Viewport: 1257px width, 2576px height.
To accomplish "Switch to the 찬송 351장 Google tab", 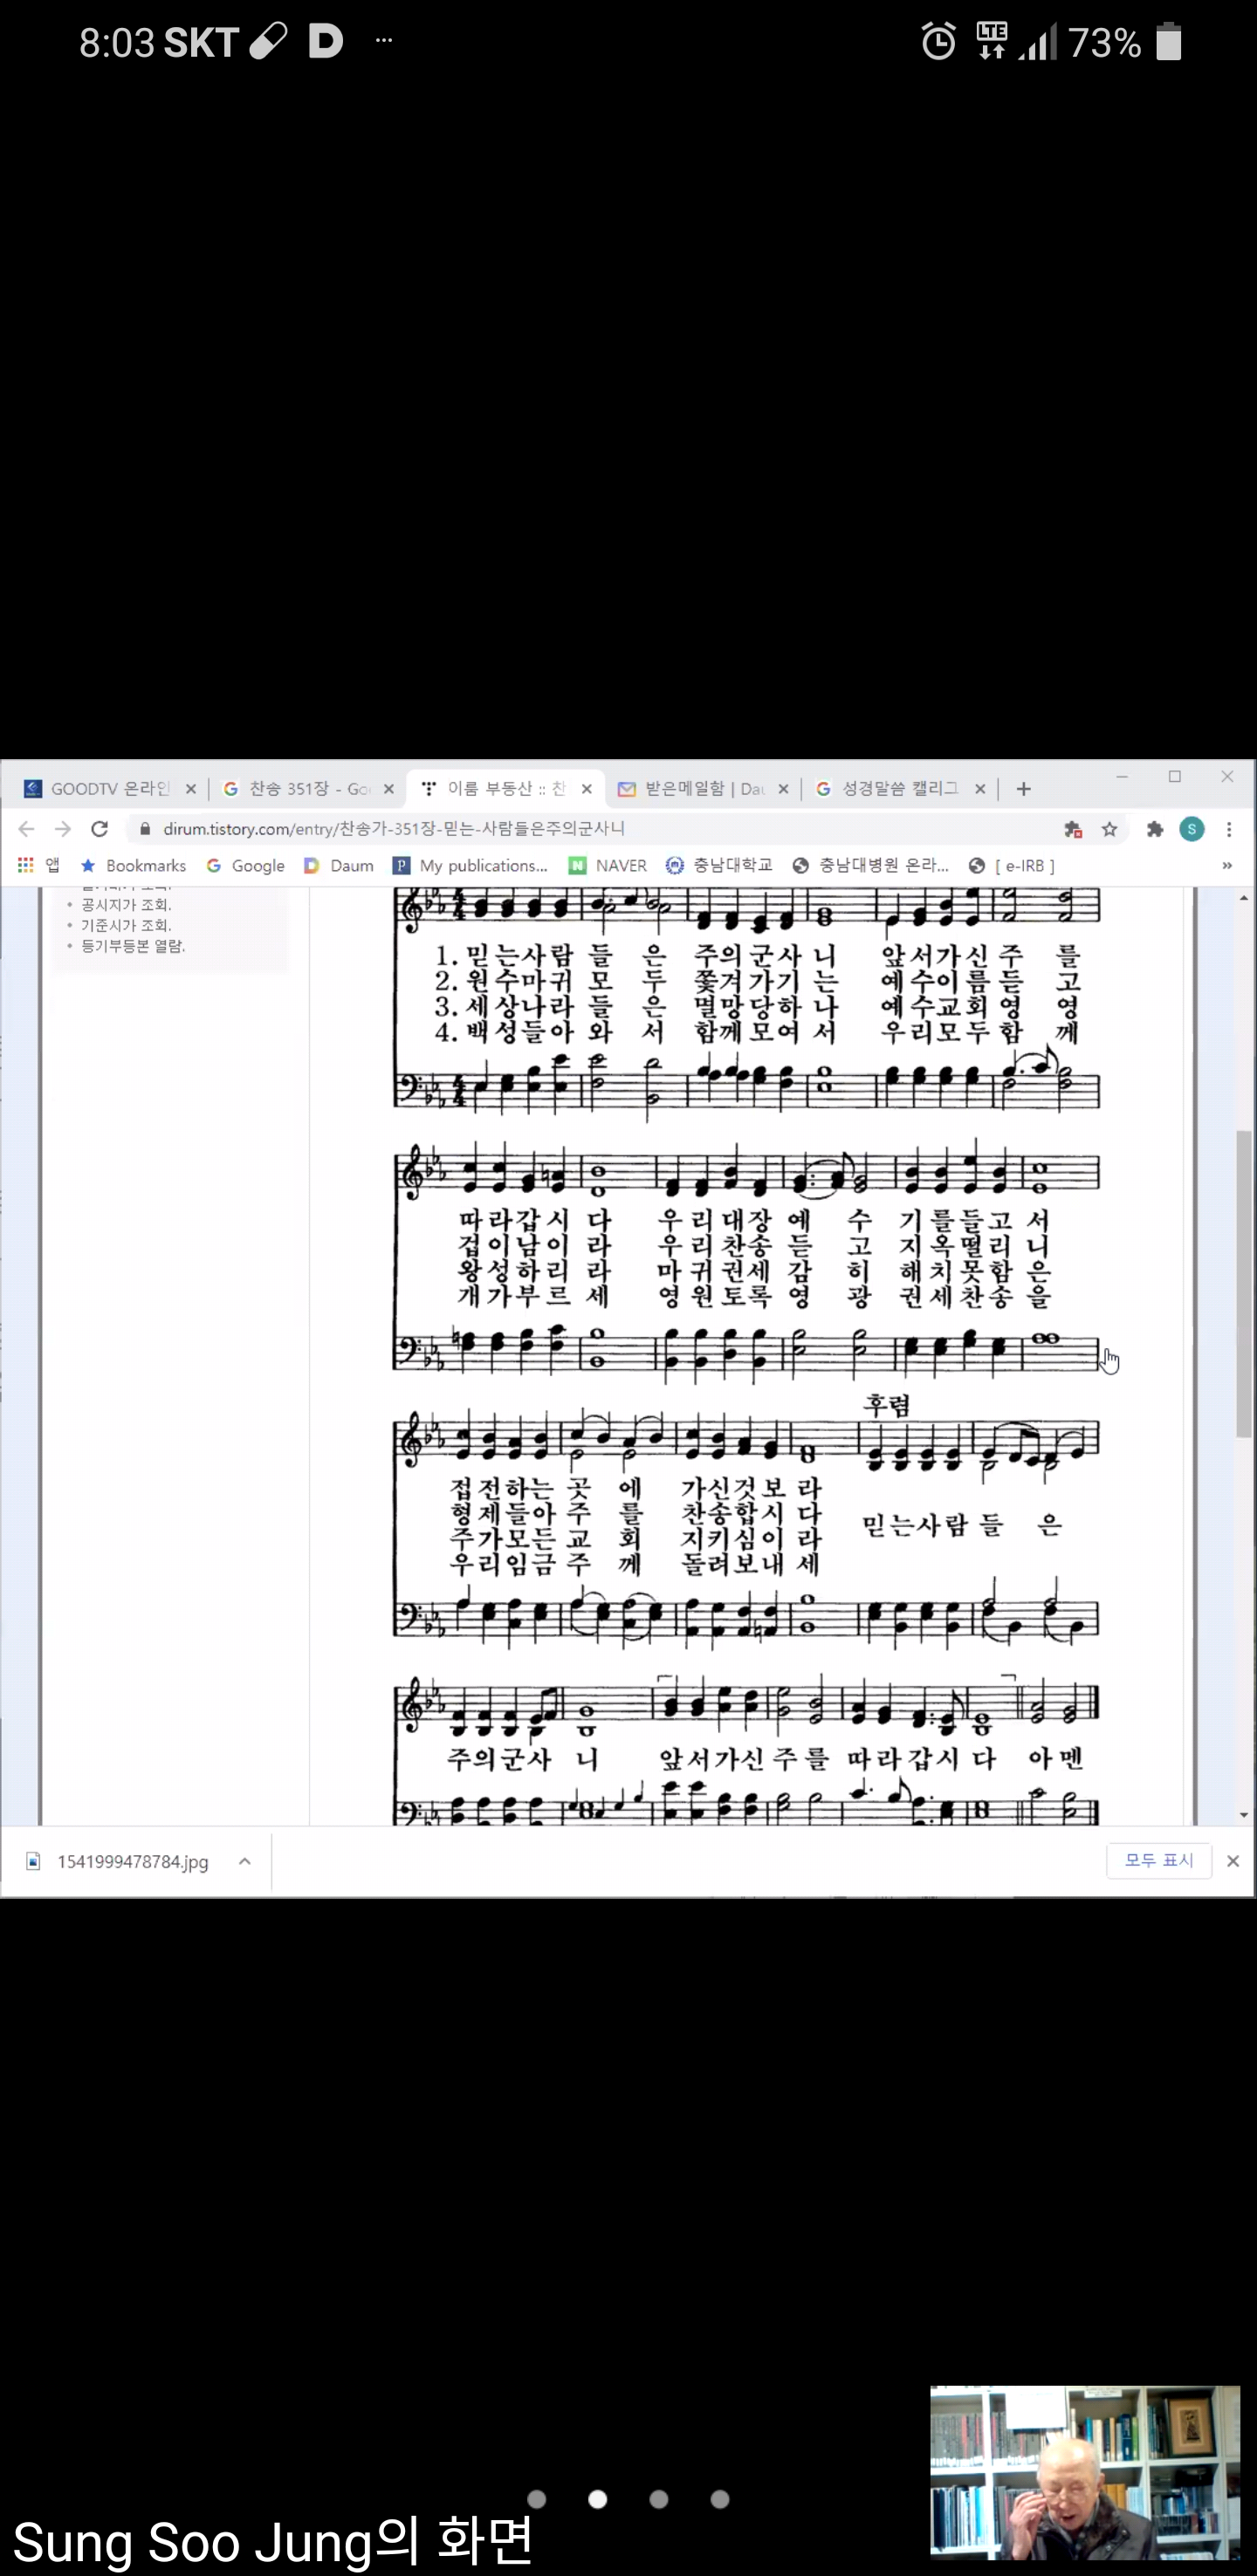I will [x=308, y=789].
